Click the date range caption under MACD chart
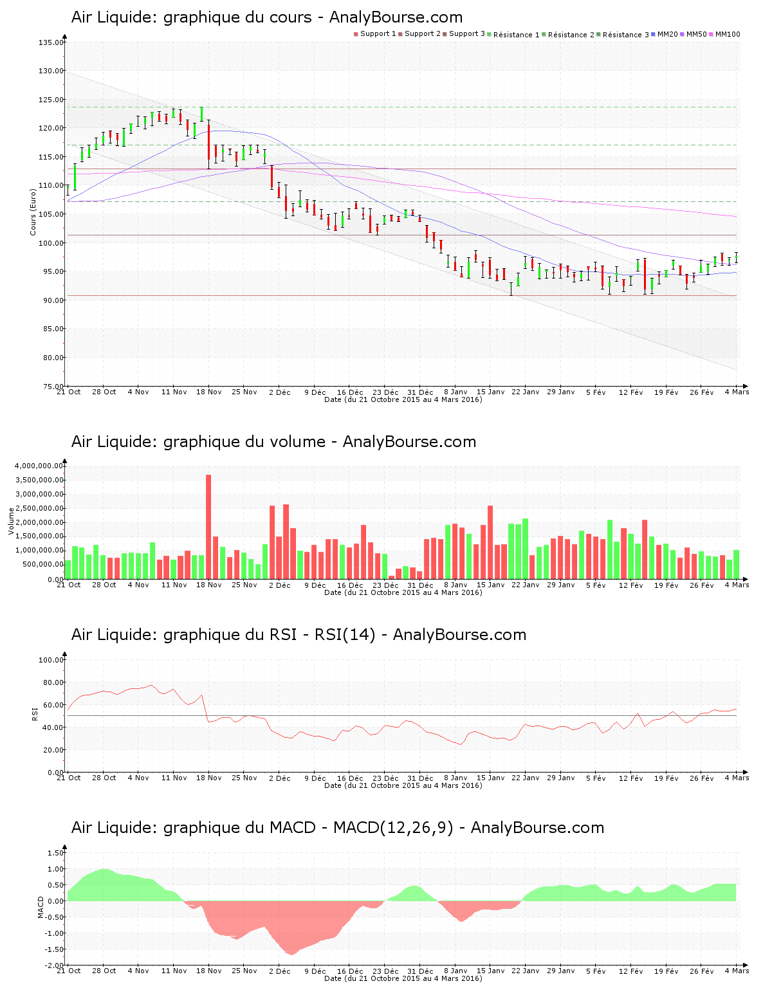772x997 pixels. pos(403,978)
